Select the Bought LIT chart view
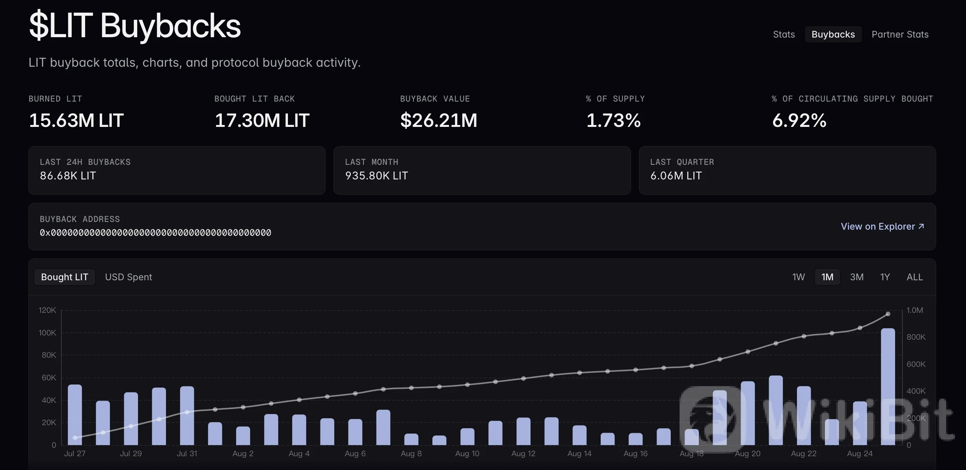 64,277
